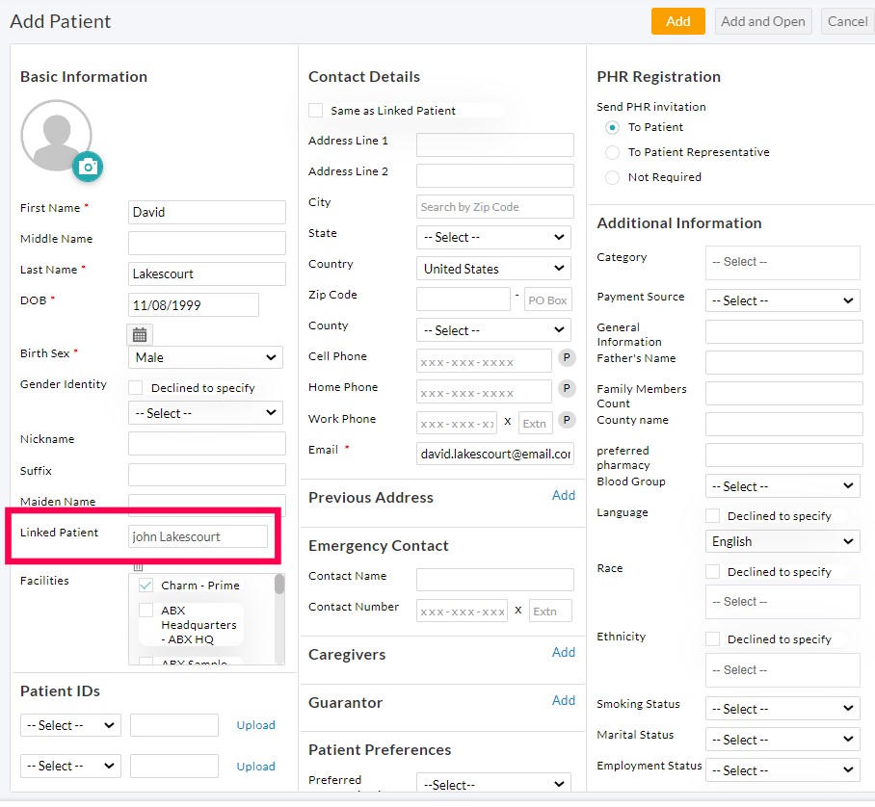Viewport: 875px width, 807px height.
Task: Click the camera icon to add patient photo
Action: [x=88, y=166]
